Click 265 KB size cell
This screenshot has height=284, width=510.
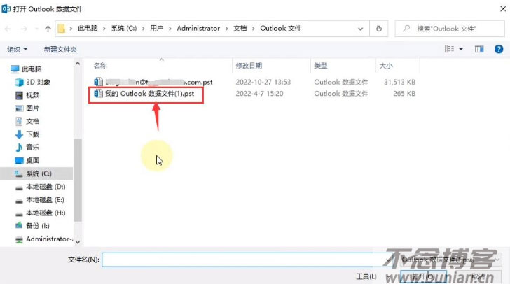tap(404, 94)
